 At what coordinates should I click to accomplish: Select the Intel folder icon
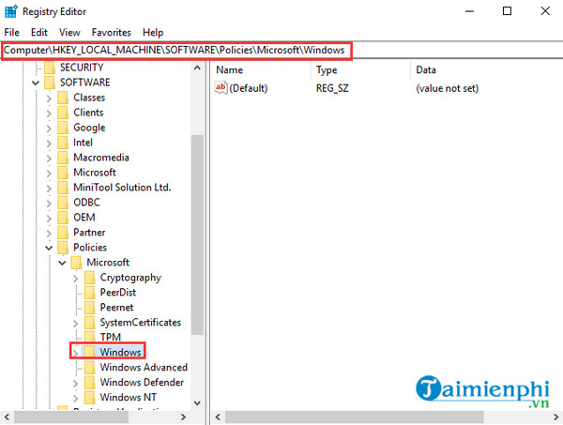63,143
